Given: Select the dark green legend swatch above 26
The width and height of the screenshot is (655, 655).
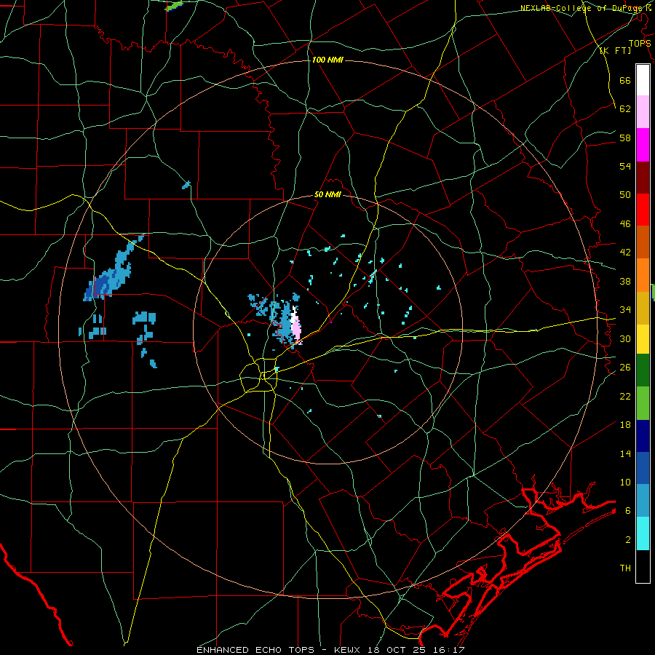Looking at the screenshot, I should coord(643,370).
